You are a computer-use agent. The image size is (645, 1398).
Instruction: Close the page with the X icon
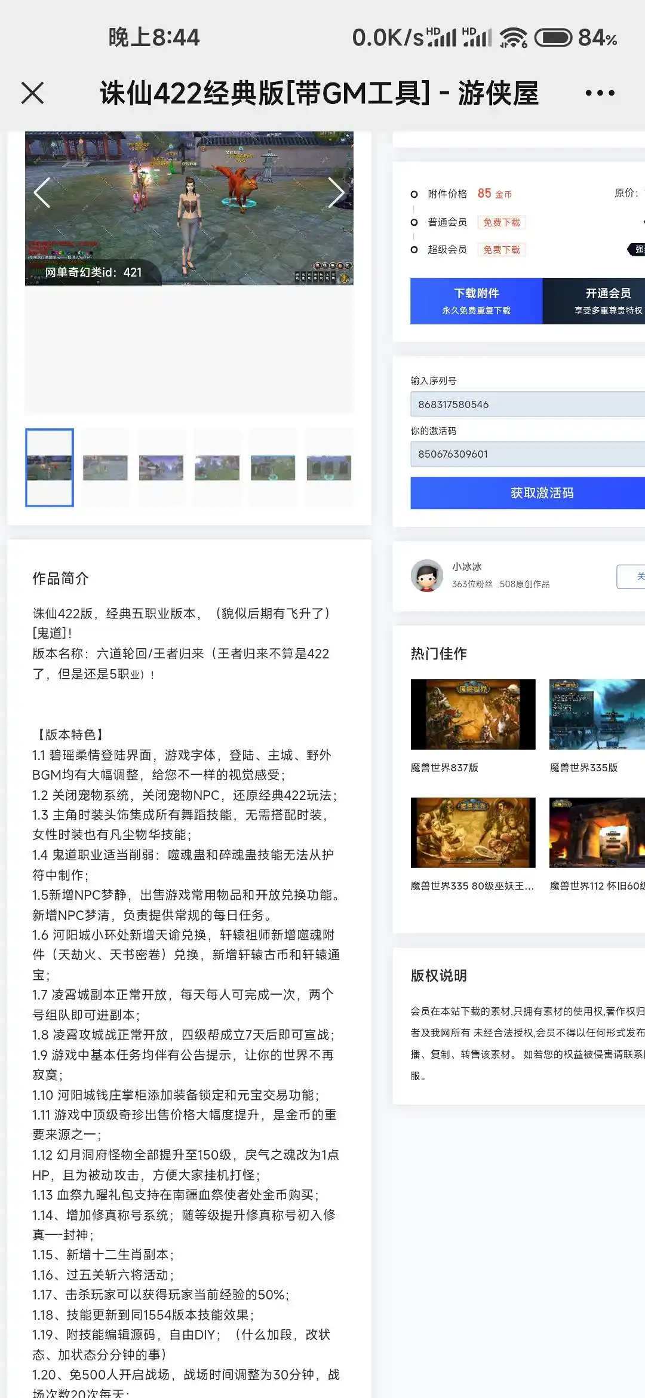33,93
